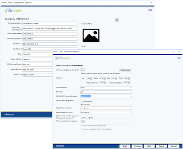183x149 pixels.
Task: Enable Use existing Blank Template checkbox
Action: pyautogui.click(x=57, y=70)
